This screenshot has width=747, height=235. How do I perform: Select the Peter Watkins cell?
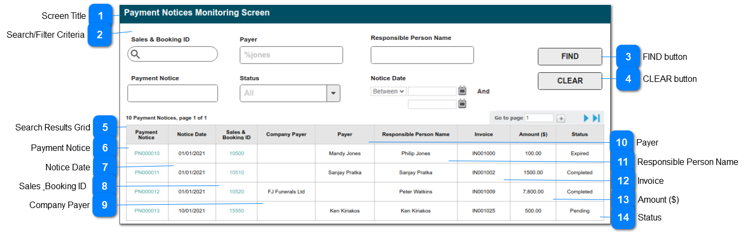coord(416,191)
